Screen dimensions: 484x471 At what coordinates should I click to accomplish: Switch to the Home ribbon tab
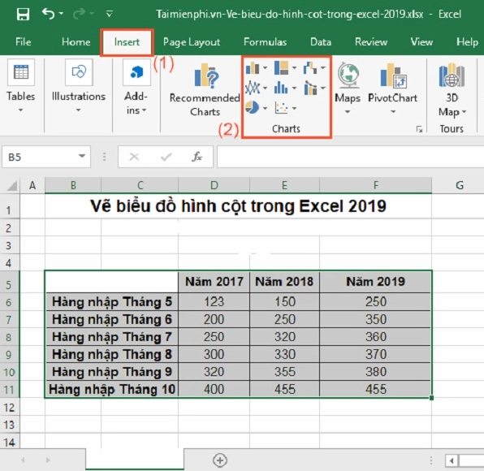point(76,41)
